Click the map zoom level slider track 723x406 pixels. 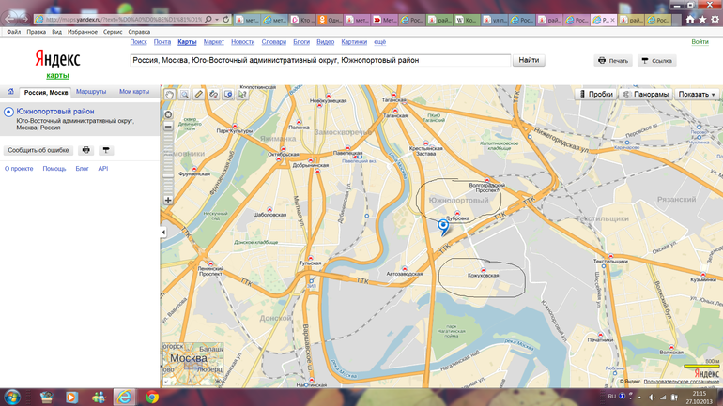(168, 159)
